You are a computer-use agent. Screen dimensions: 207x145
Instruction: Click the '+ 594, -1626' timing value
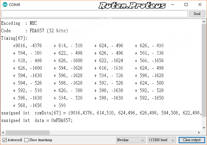point(68,68)
